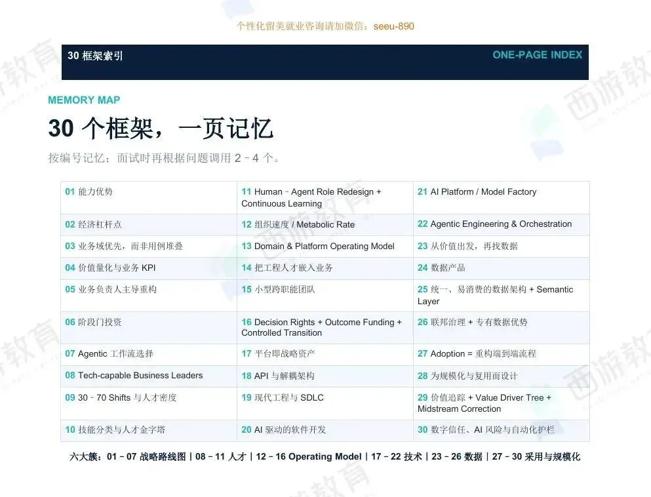Click footer text '27–30 采用与规模化'
The width and height of the screenshot is (651, 497).
click(536, 457)
